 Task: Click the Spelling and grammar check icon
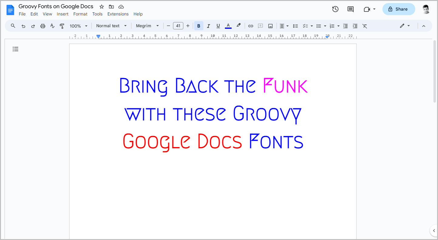pyautogui.click(x=52, y=26)
